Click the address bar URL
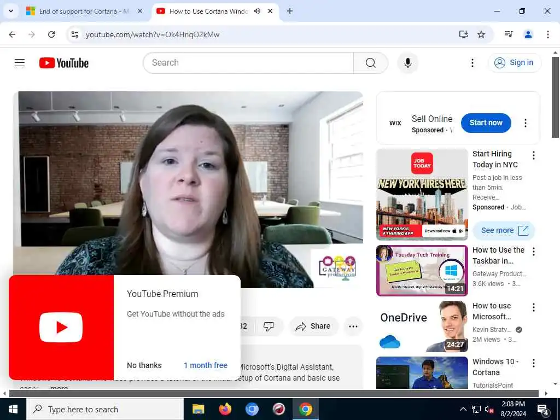Viewport: 560px width, 420px height. (x=153, y=34)
